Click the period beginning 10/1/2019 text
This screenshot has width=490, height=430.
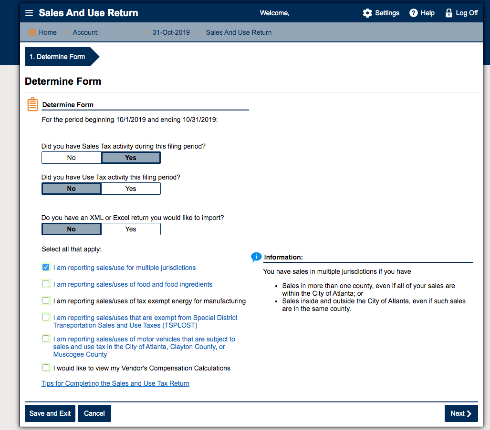130,120
